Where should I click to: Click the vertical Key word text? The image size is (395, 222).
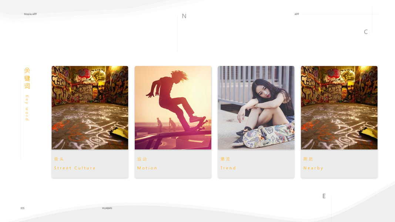point(27,108)
